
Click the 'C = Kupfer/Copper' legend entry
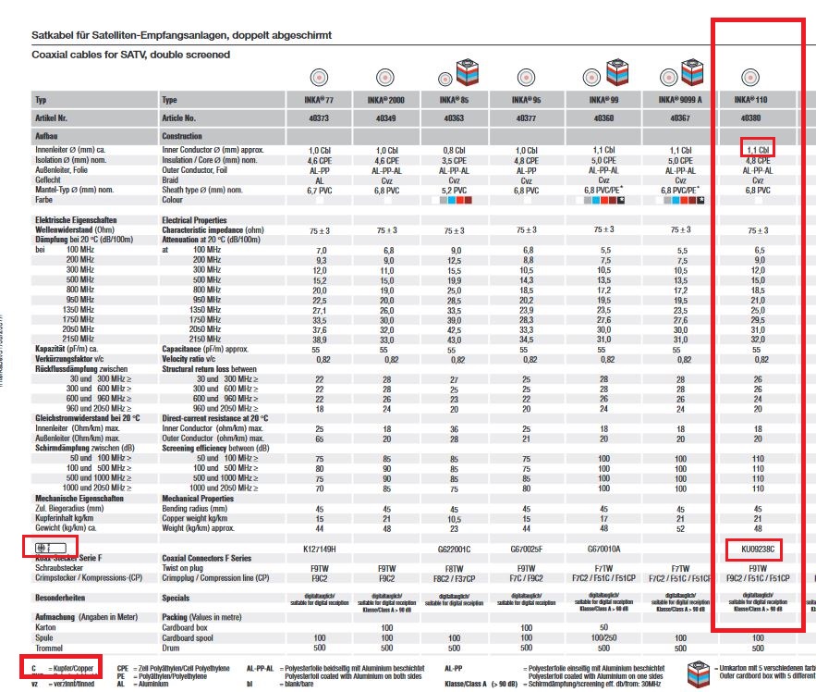pos(61,665)
